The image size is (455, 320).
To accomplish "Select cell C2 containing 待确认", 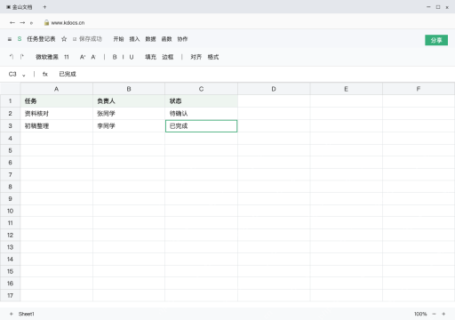I will point(201,114).
